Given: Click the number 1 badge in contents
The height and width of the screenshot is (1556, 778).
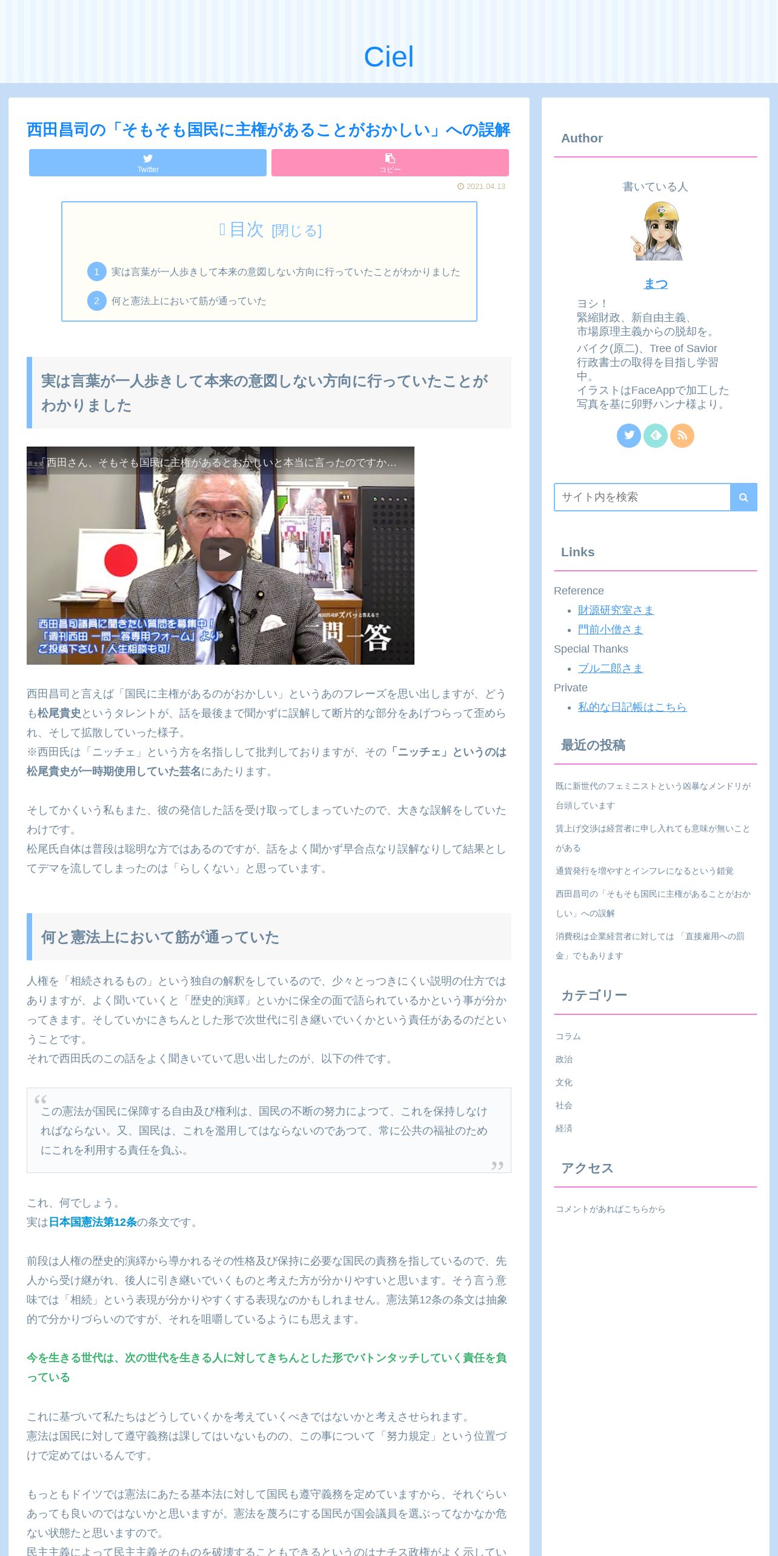Looking at the screenshot, I should point(96,272).
